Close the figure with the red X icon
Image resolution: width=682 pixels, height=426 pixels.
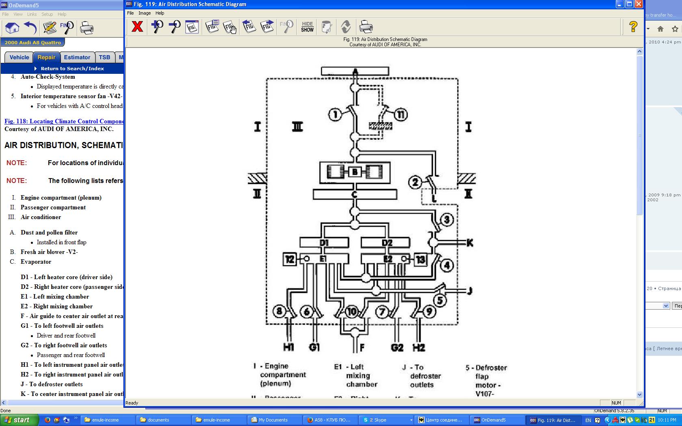point(137,27)
